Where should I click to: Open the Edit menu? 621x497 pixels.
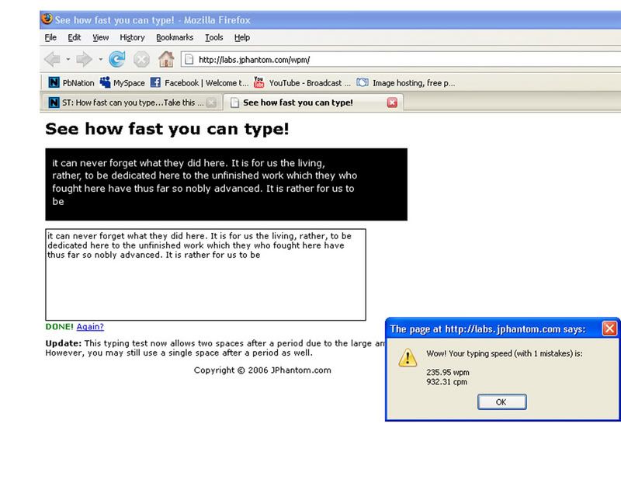point(74,37)
